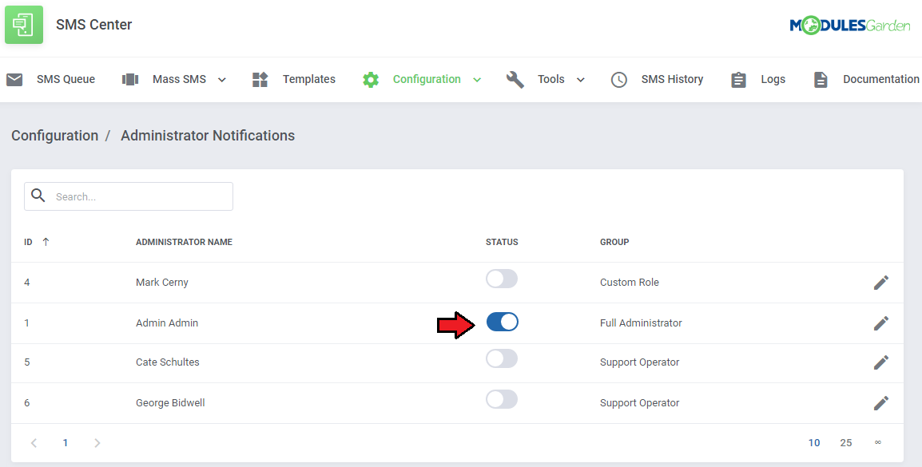The width and height of the screenshot is (922, 467).
Task: Sort by Group column header
Action: click(x=614, y=242)
